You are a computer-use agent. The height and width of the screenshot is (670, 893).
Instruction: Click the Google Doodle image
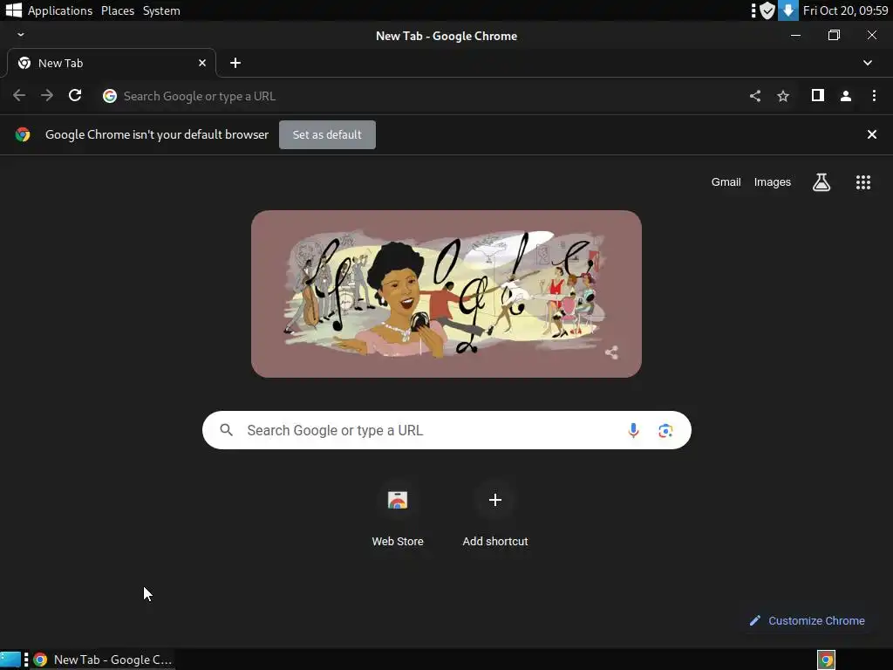446,294
